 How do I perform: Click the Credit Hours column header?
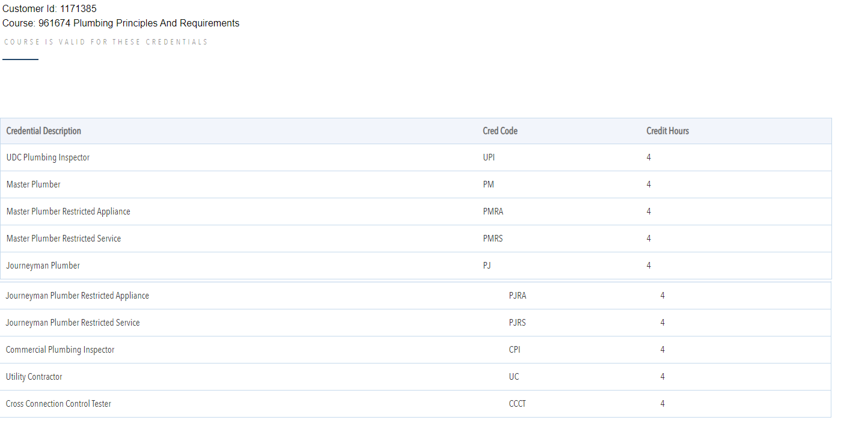[x=667, y=131]
